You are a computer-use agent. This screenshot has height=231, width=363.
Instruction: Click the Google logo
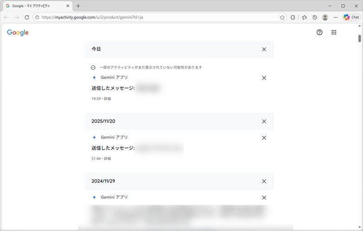tap(18, 32)
